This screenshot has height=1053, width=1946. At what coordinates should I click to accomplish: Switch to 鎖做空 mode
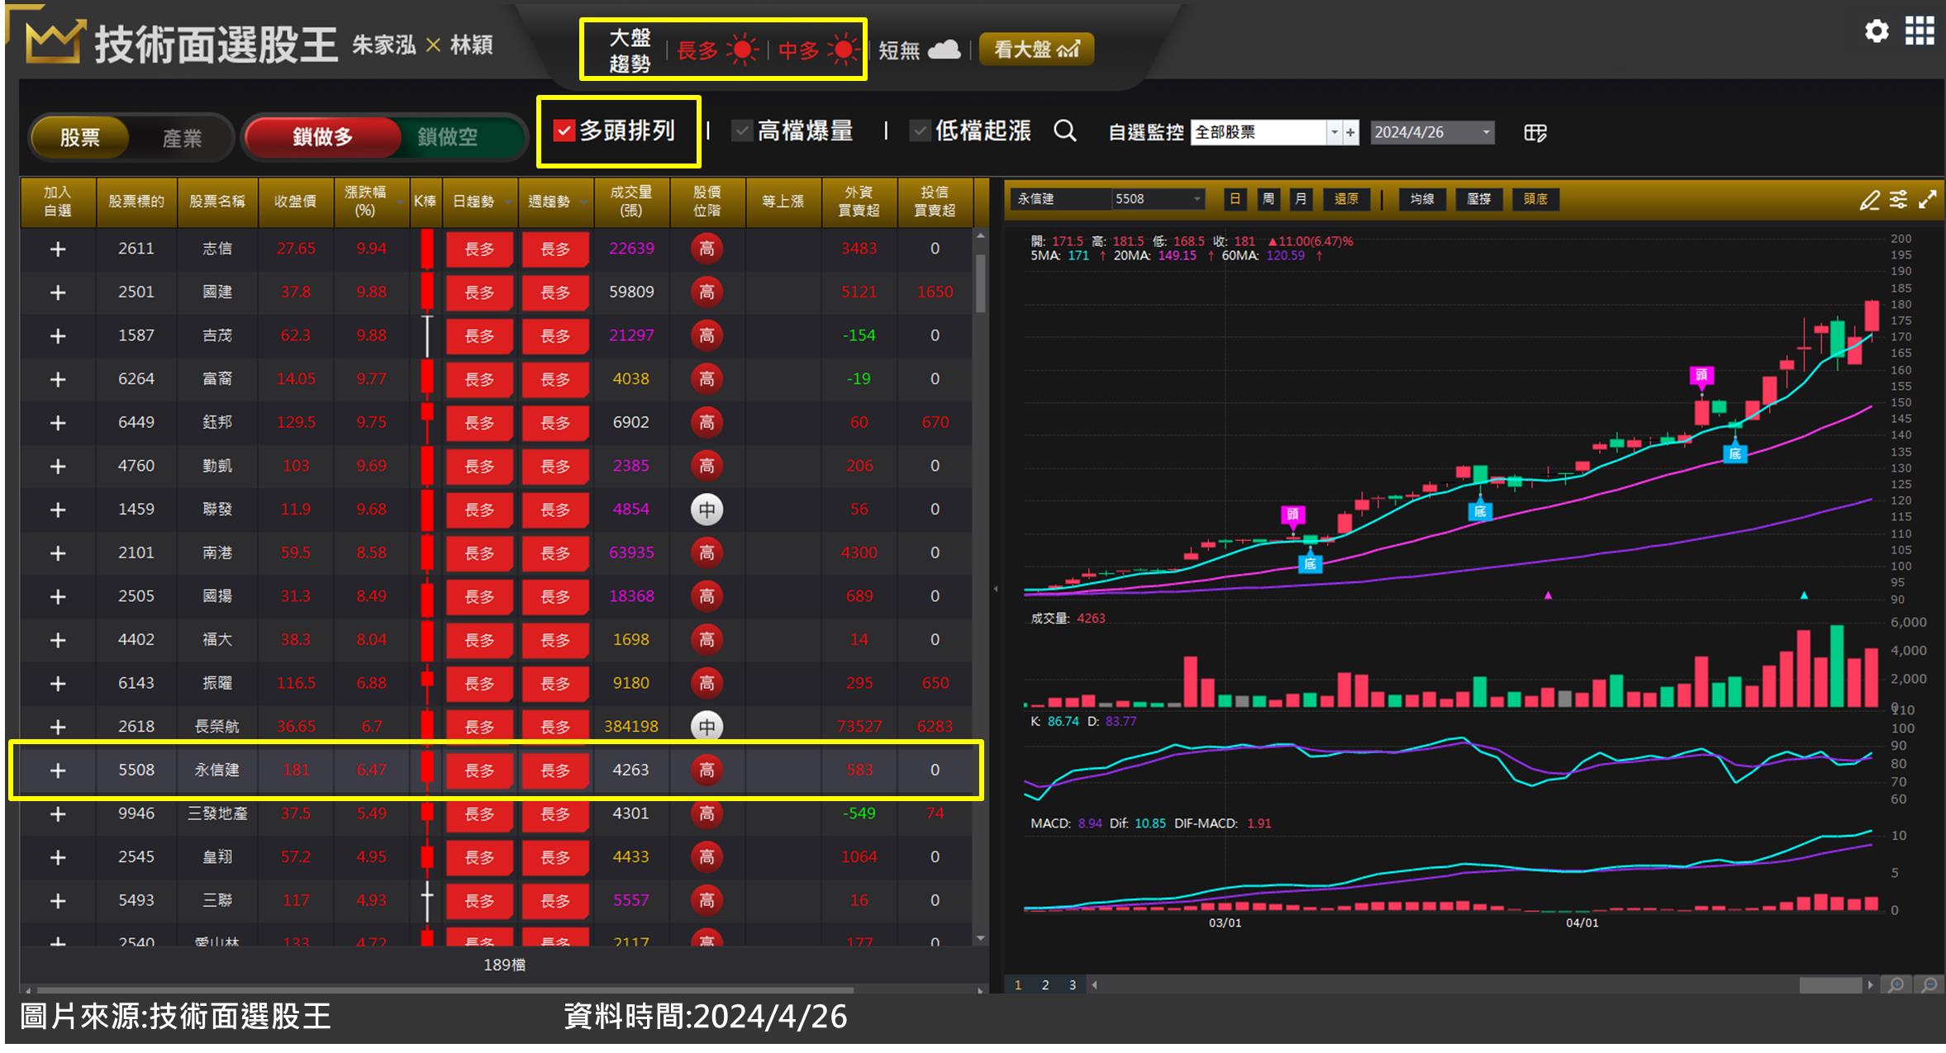tap(448, 137)
